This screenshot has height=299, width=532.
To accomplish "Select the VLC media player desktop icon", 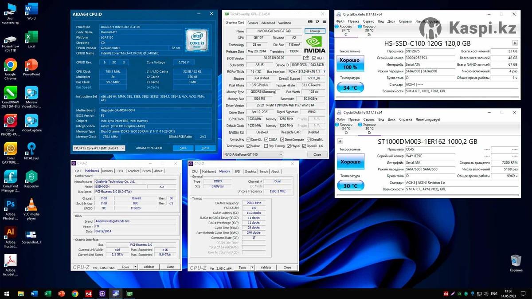I will [x=31, y=209].
